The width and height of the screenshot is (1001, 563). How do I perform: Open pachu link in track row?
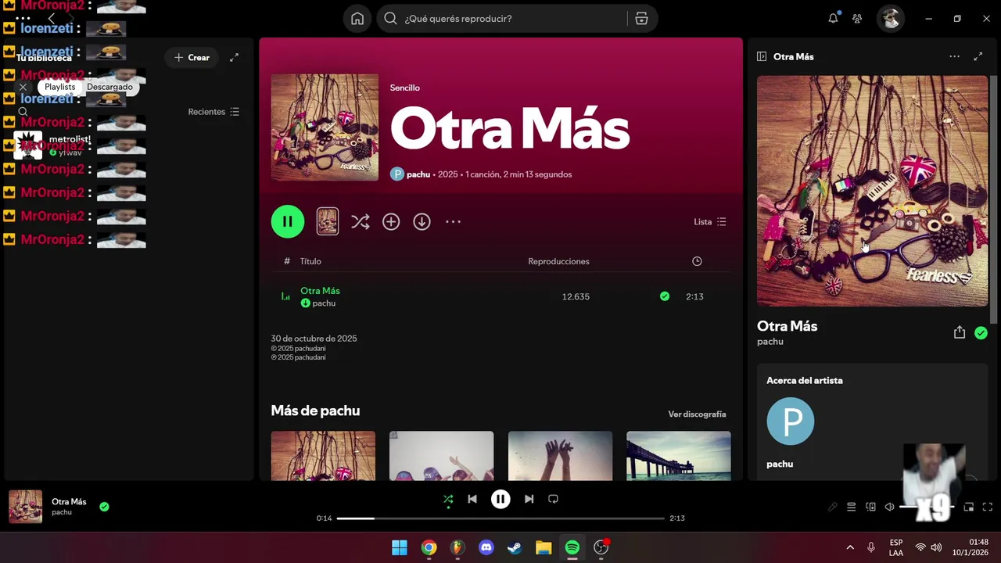(x=324, y=303)
